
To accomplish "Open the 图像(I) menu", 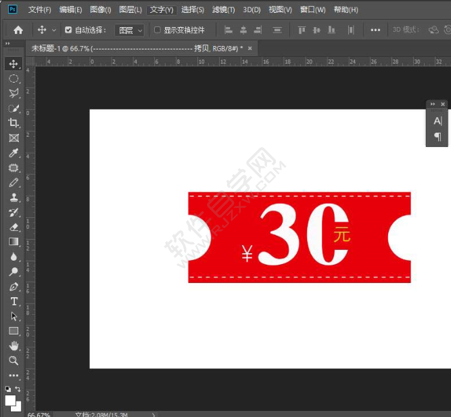I will pos(100,10).
